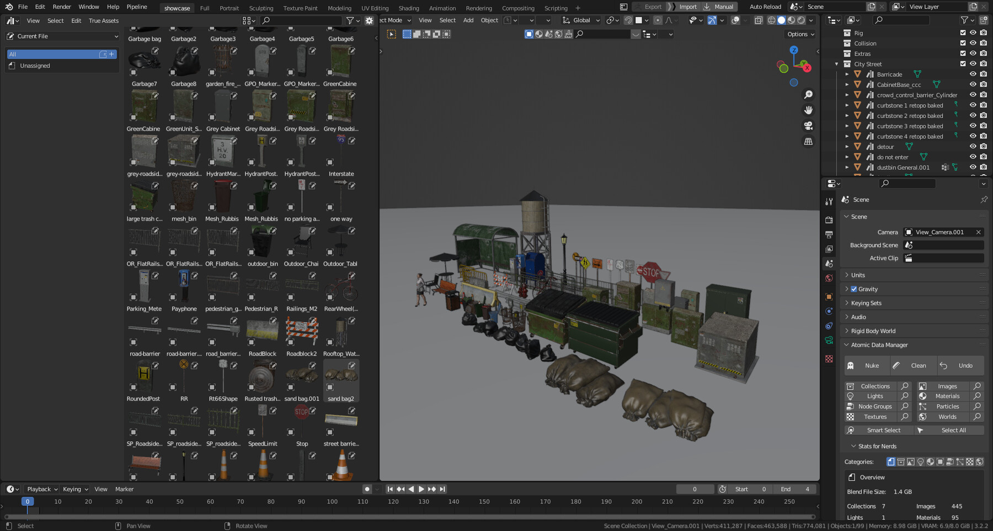Image resolution: width=993 pixels, height=531 pixels.
Task: Uncheck the Gravity checkbox
Action: coord(855,289)
